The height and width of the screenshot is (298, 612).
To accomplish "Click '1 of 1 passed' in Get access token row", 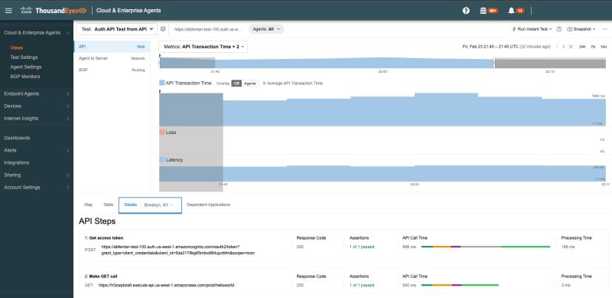I will (x=362, y=247).
